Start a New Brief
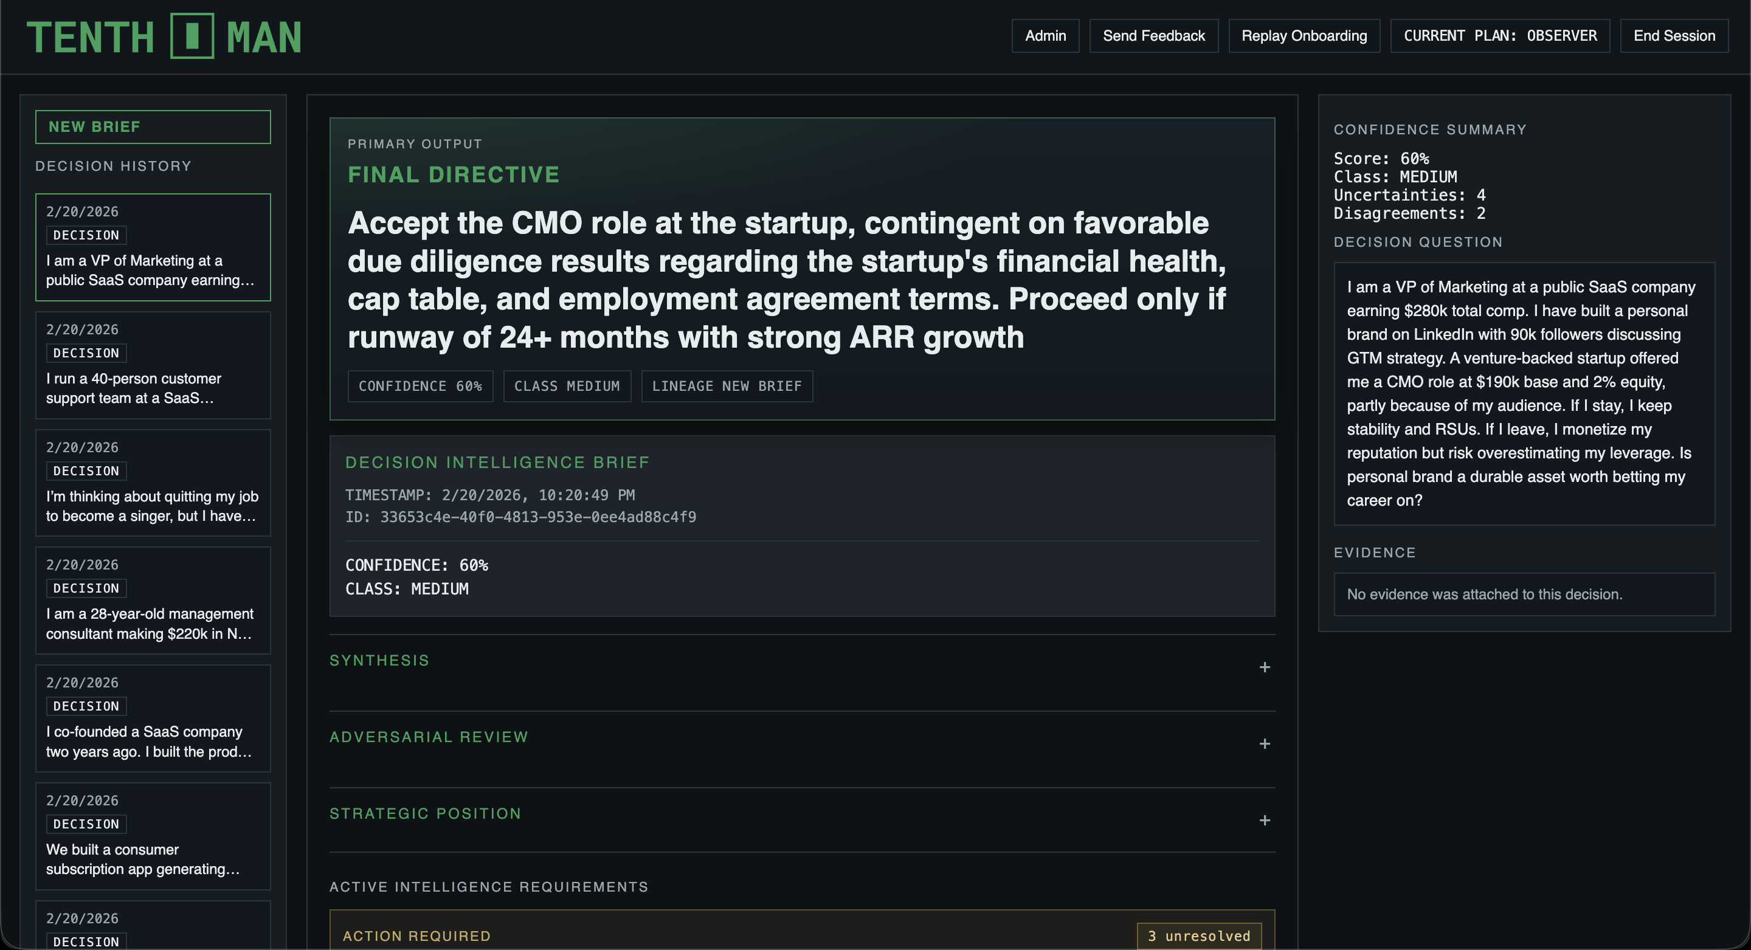Image resolution: width=1751 pixels, height=950 pixels. click(153, 127)
